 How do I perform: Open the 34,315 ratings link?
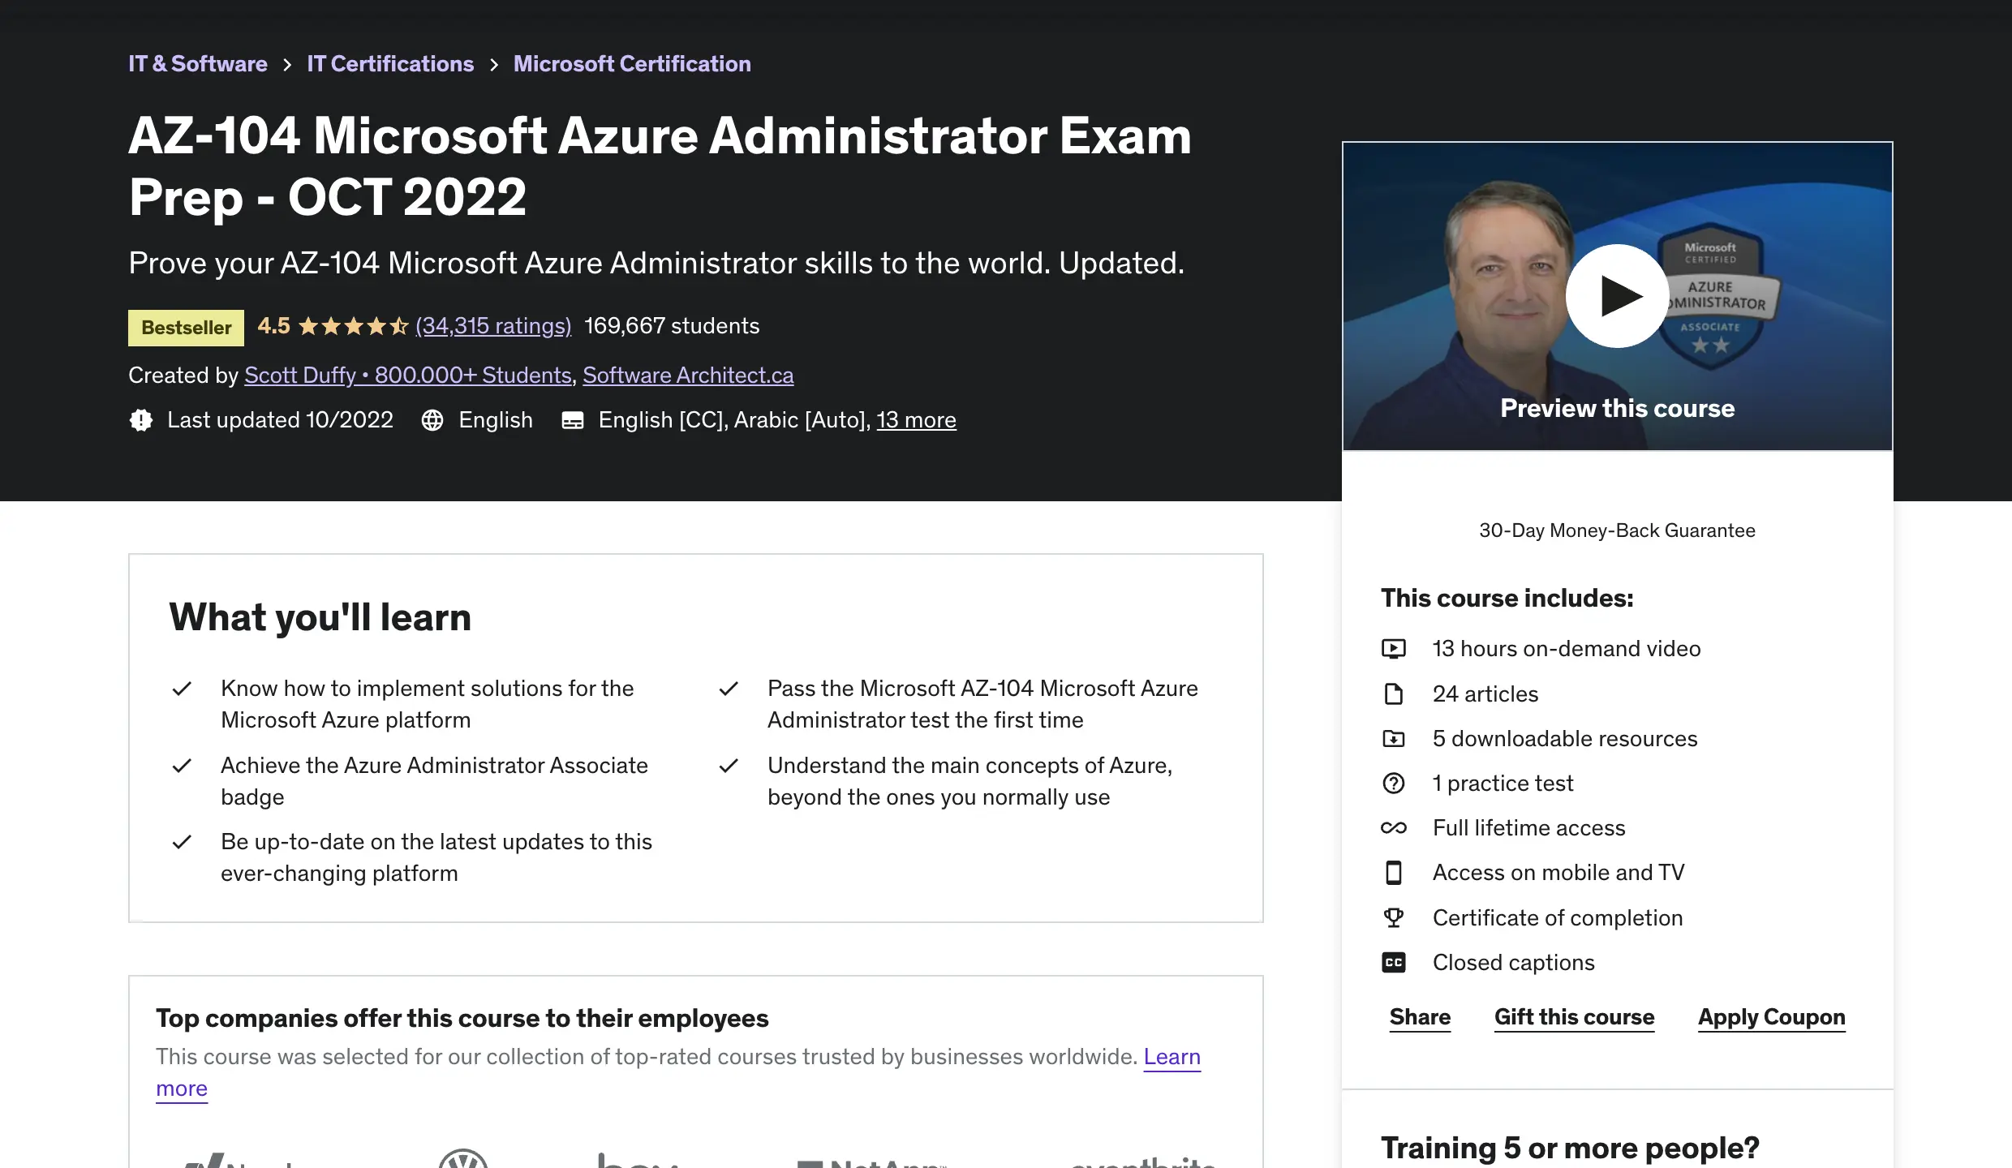(x=493, y=326)
